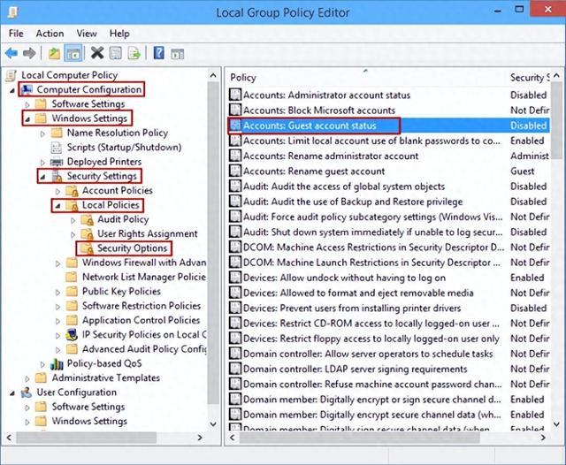
Task: Click the Computer Configuration computer icon
Action: pyautogui.click(x=27, y=89)
